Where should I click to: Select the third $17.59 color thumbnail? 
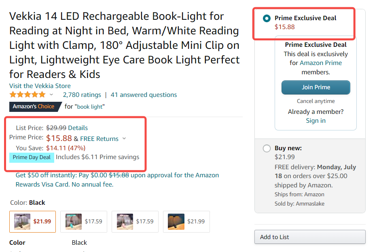tap(135, 221)
